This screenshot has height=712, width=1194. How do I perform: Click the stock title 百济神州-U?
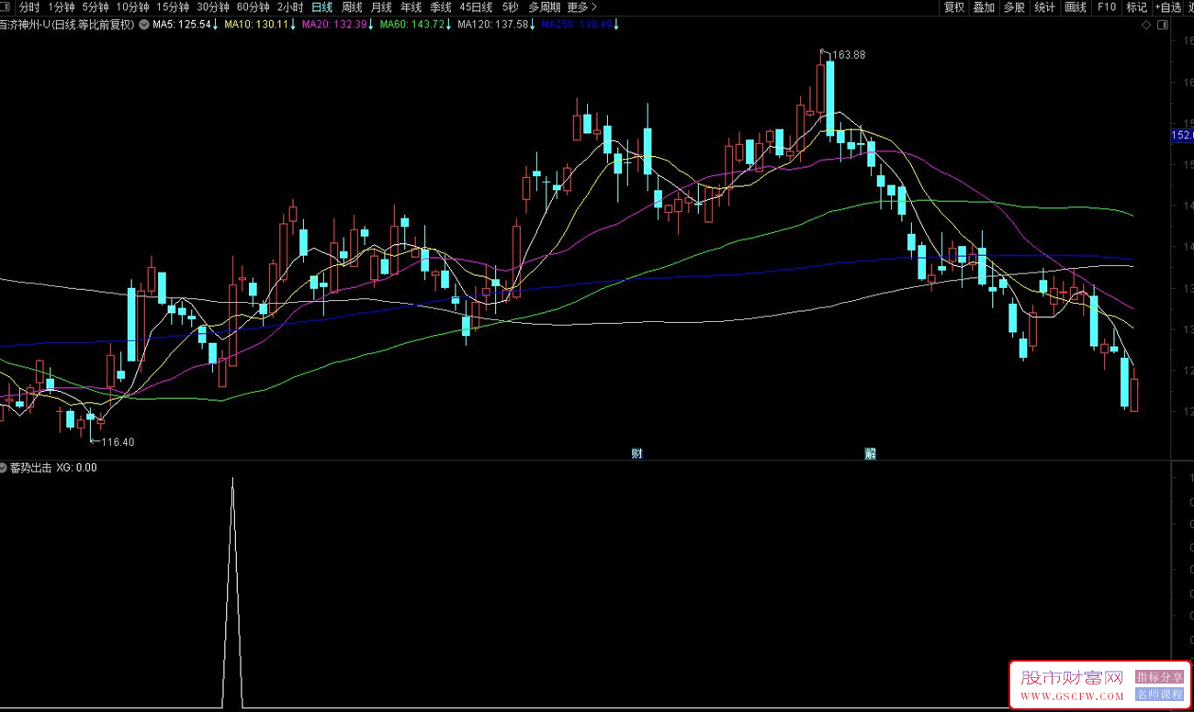click(x=25, y=25)
